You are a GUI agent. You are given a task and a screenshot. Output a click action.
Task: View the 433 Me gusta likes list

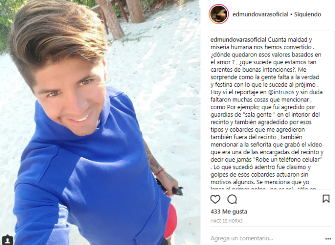point(229,212)
